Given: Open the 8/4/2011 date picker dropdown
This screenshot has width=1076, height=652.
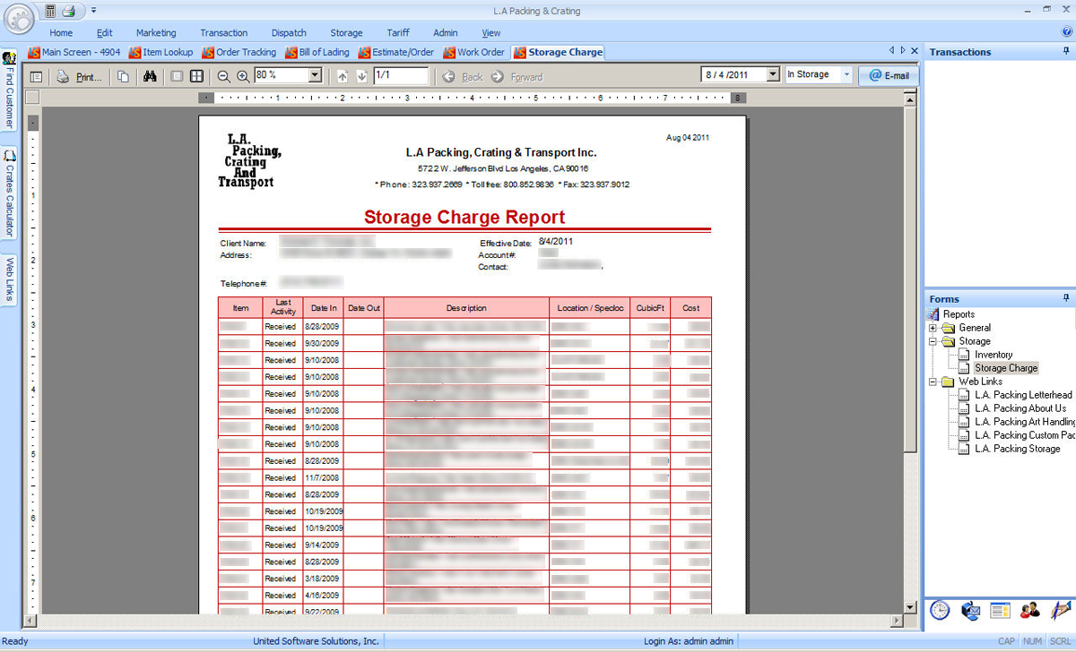Looking at the screenshot, I should tap(774, 74).
